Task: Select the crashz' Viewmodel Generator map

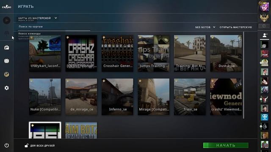Action: [x=226, y=97]
